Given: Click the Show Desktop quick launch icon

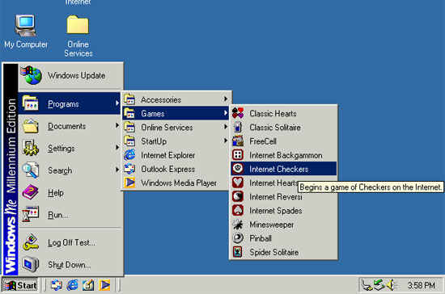Looking at the screenshot, I should pyautogui.click(x=88, y=285).
